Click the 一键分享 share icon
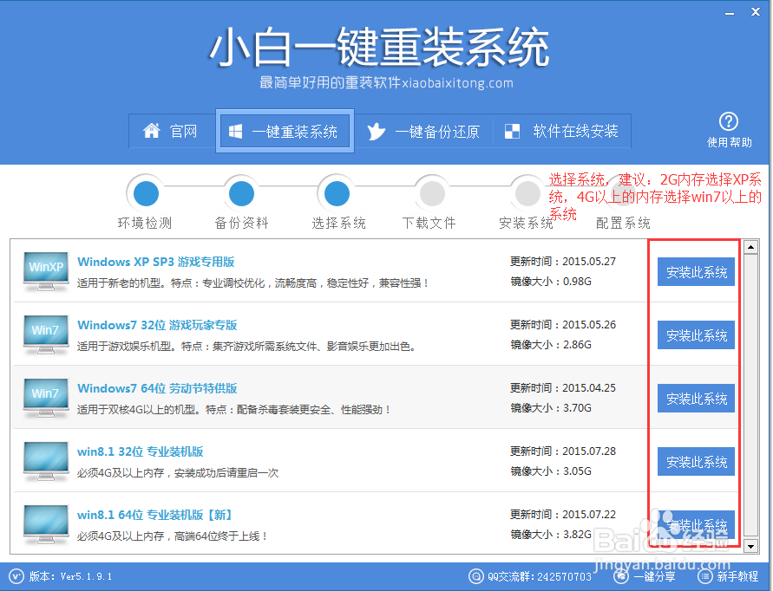Image resolution: width=773 pixels, height=591 pixels. 621,576
